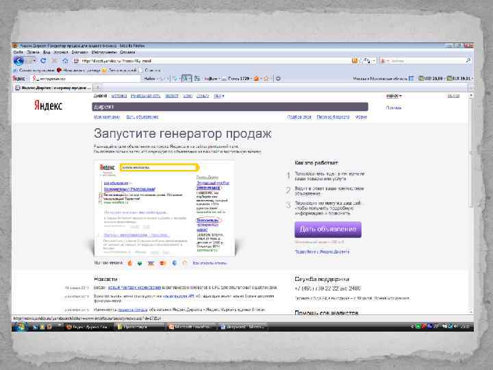The image size is (493, 370).
Task: Open the Файл menu
Action: 18,52
